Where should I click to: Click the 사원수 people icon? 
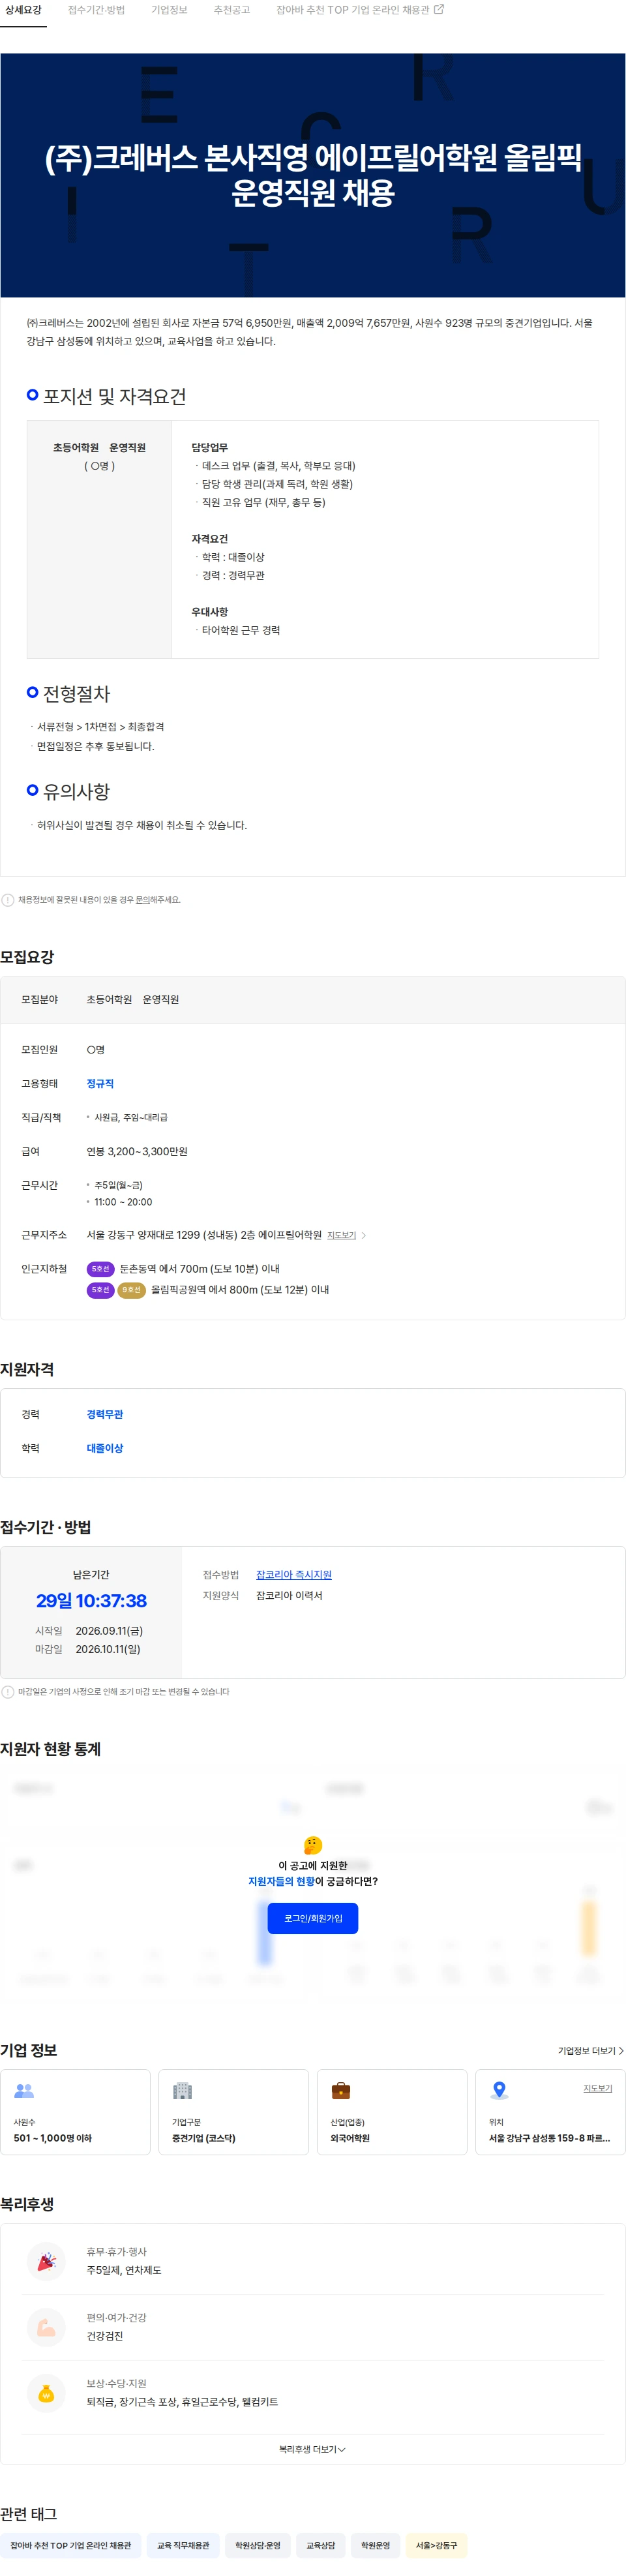24,2090
